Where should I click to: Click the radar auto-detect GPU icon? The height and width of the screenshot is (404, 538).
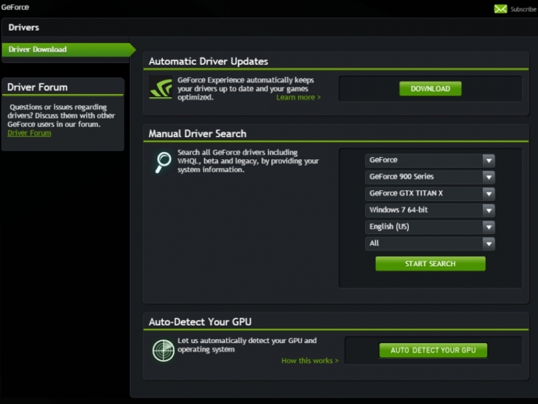tap(163, 350)
